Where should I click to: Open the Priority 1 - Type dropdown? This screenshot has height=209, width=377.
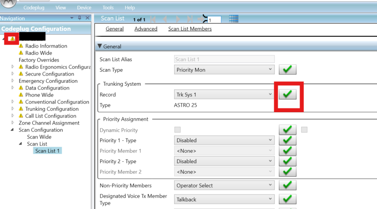(x=224, y=140)
